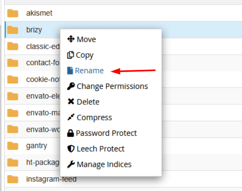The width and height of the screenshot is (242, 191).
Task: Select the cookie-notice folder icon
Action: click(13, 79)
